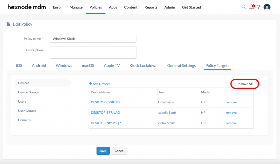This screenshot has height=164, width=280.
Task: Click the hexnode mdm logo
Action: tap(27, 7)
